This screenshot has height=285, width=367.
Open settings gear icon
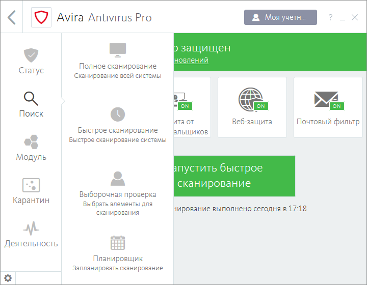click(x=8, y=278)
